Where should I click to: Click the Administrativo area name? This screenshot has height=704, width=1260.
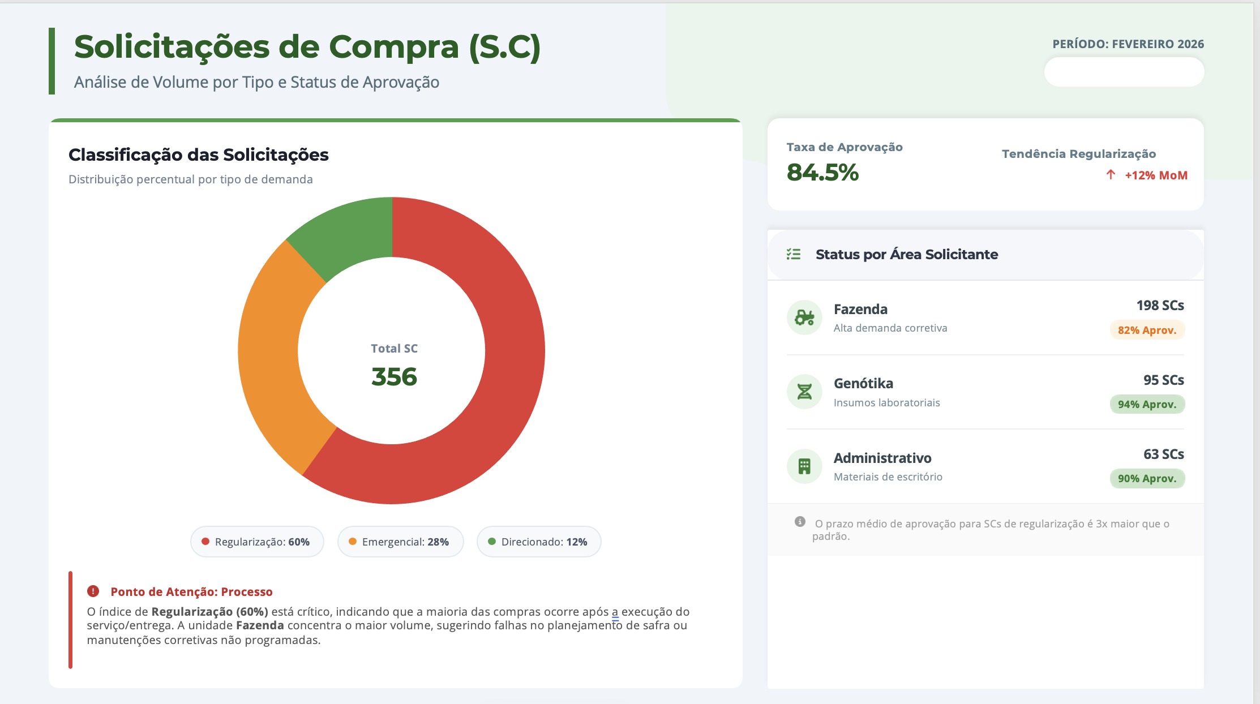pos(882,458)
